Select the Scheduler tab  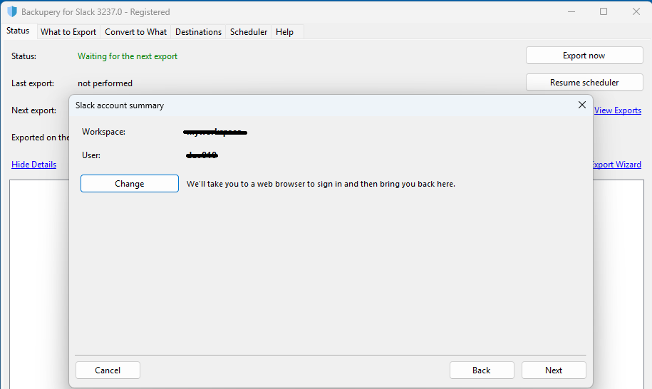pyautogui.click(x=249, y=32)
